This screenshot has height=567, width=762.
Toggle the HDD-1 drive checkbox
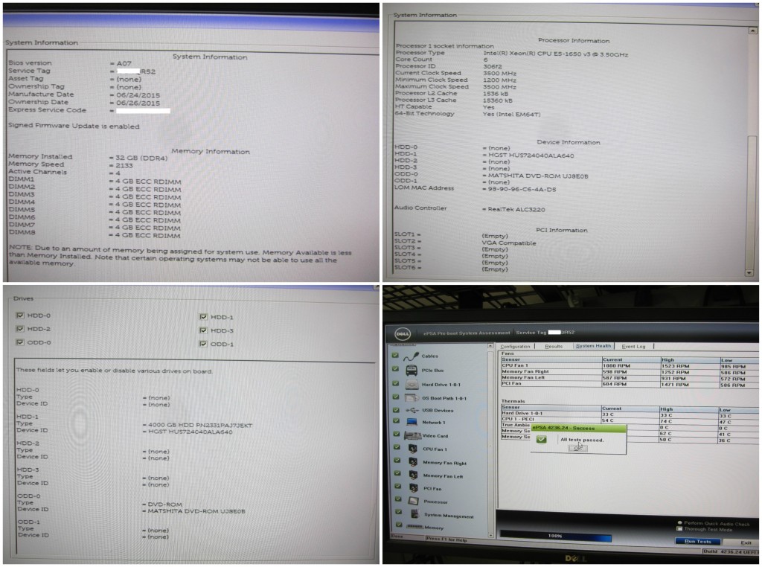pyautogui.click(x=203, y=317)
